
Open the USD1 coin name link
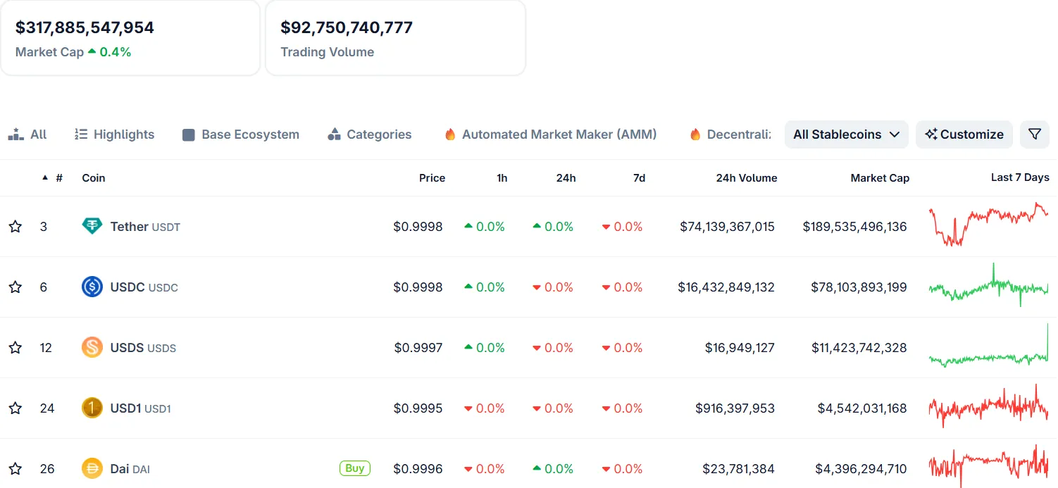(x=141, y=408)
